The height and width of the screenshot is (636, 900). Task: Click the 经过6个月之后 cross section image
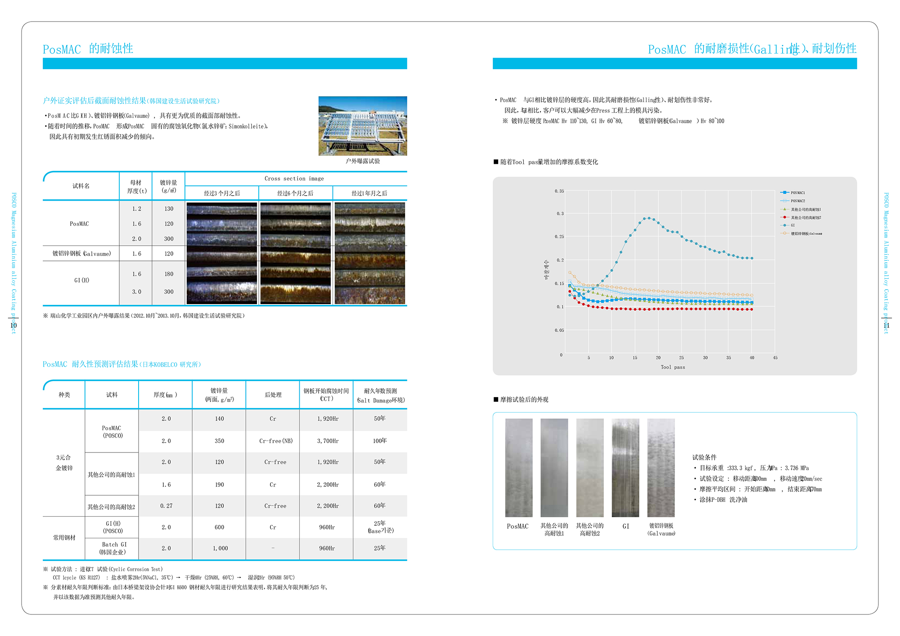tap(296, 253)
